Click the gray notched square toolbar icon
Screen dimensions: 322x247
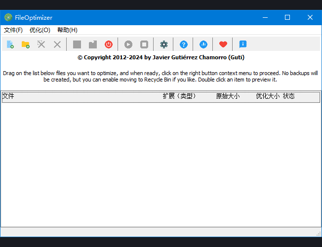click(93, 44)
